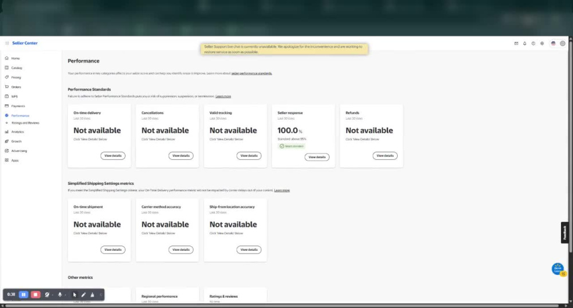View details for Refunds
573x308 pixels.
(385, 156)
